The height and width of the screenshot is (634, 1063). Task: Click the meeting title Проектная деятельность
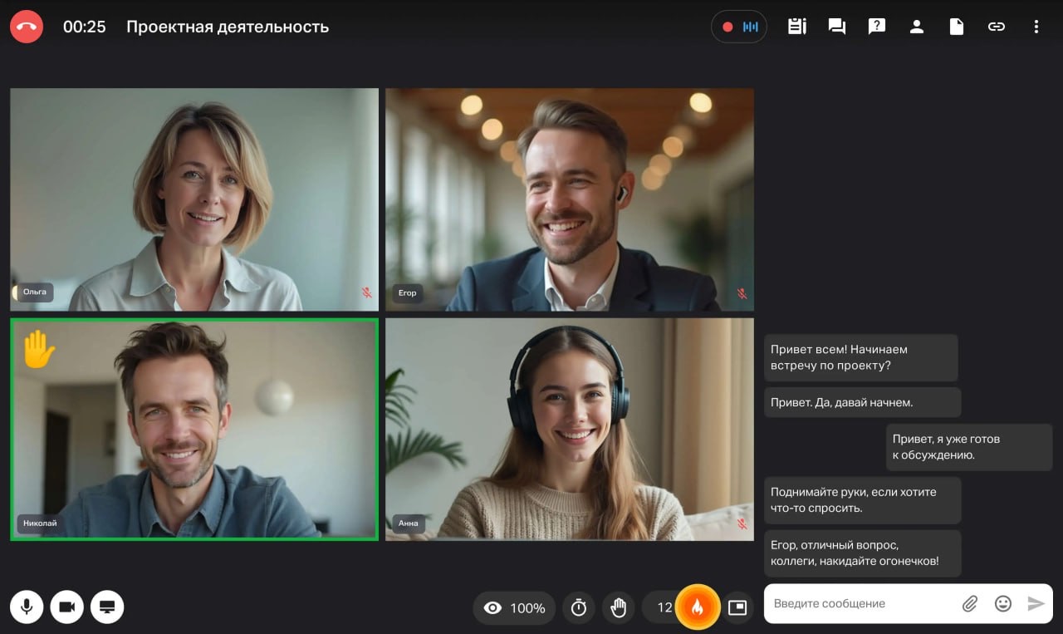(228, 27)
